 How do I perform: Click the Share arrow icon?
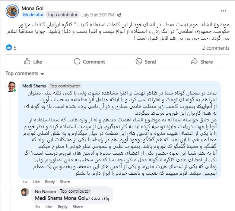click(194, 62)
